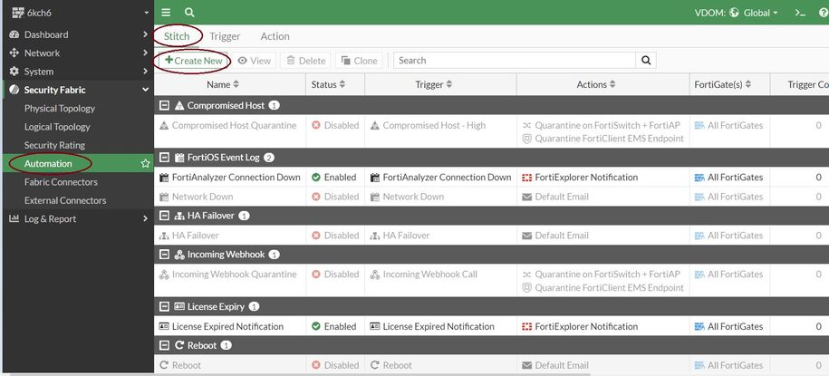
Task: Open Security Rating page
Action: (54, 146)
